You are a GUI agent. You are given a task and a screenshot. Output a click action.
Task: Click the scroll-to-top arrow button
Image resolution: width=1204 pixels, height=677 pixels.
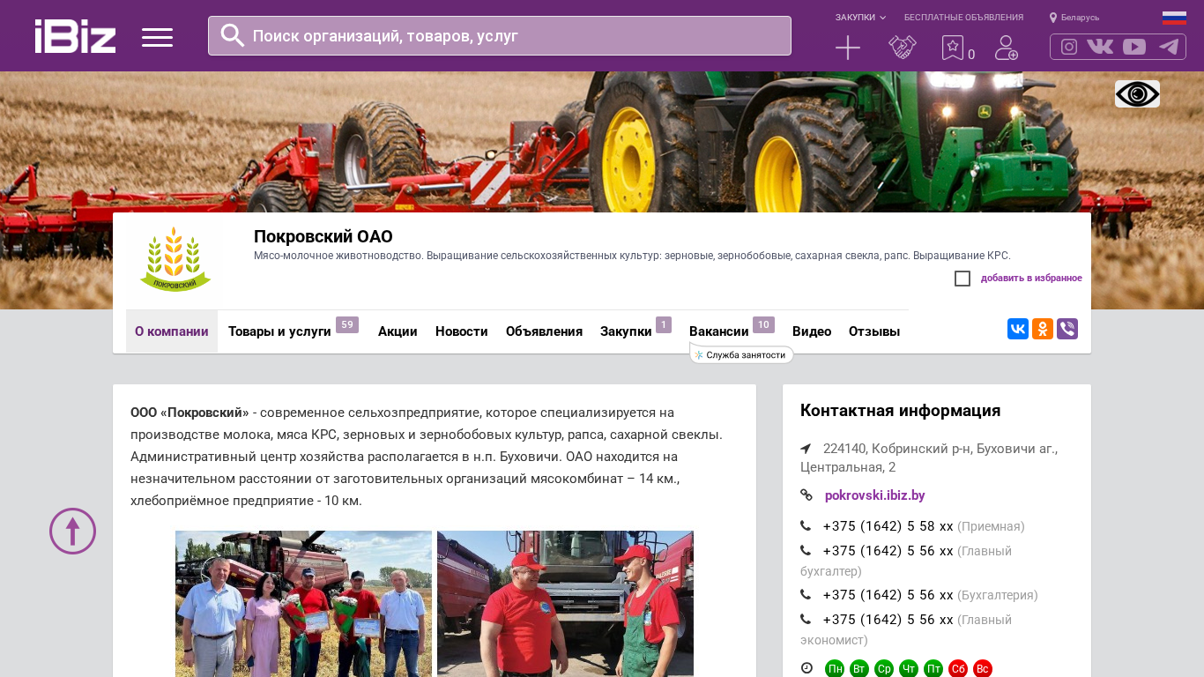point(72,531)
